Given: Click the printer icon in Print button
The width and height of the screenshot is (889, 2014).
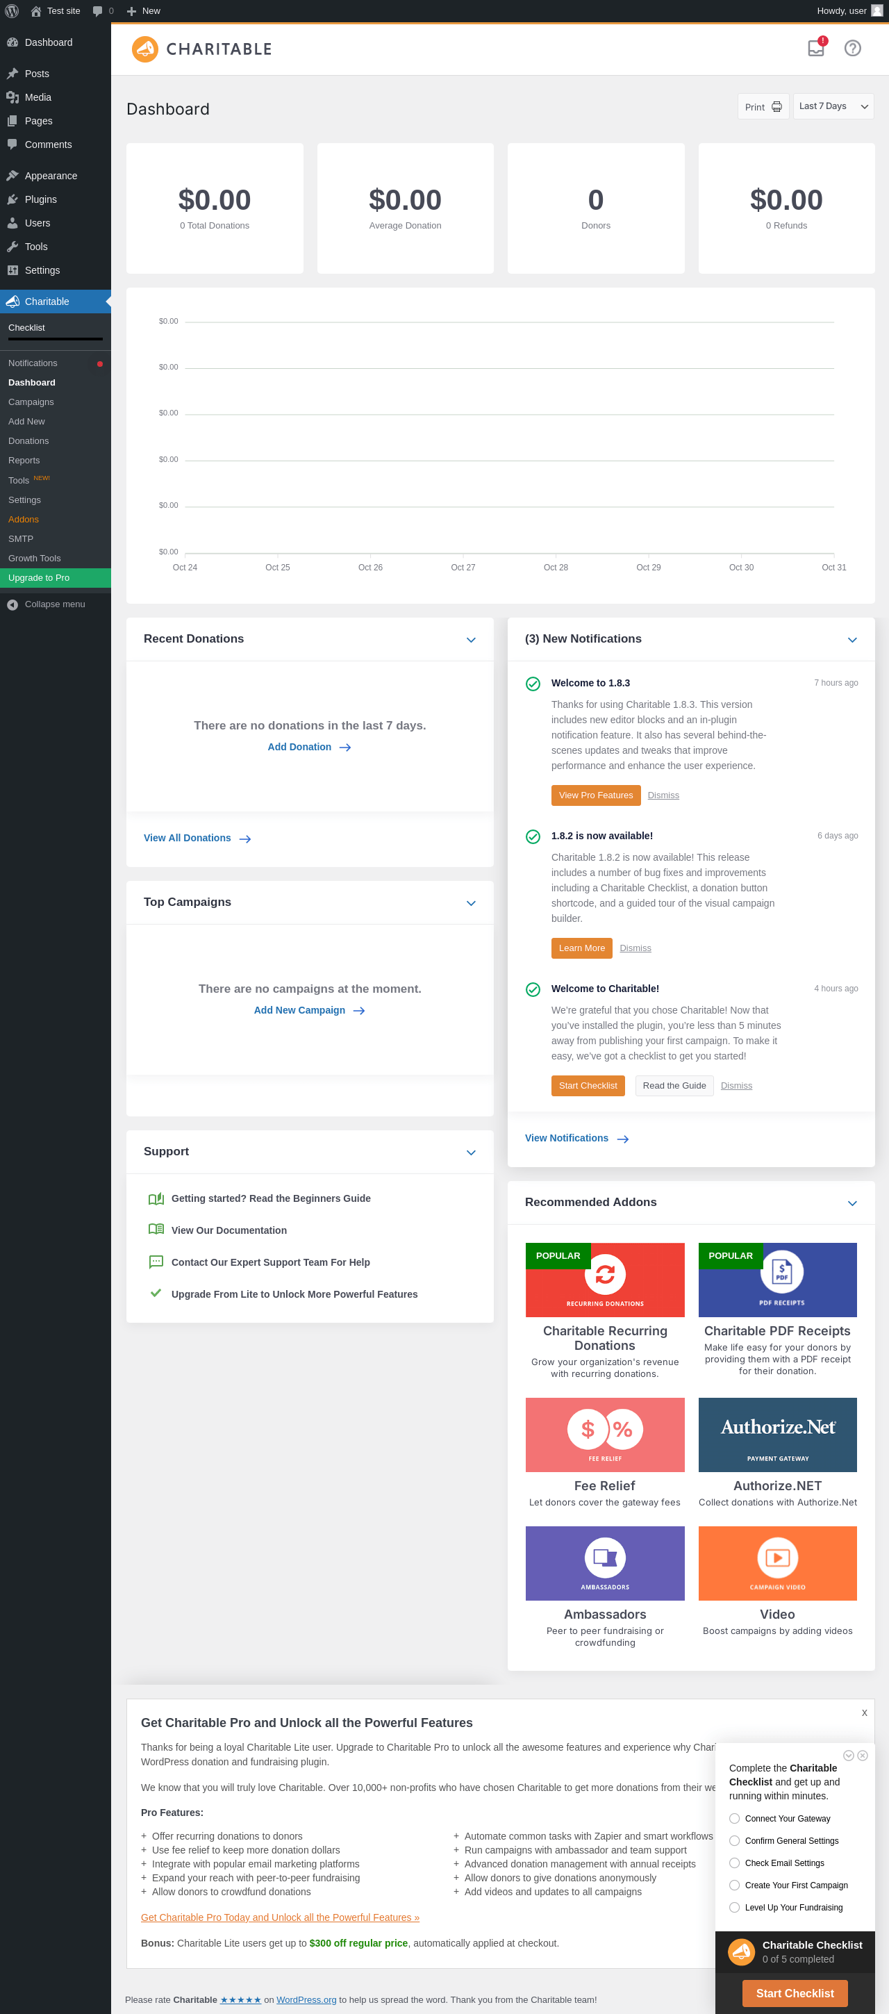Looking at the screenshot, I should 776,107.
